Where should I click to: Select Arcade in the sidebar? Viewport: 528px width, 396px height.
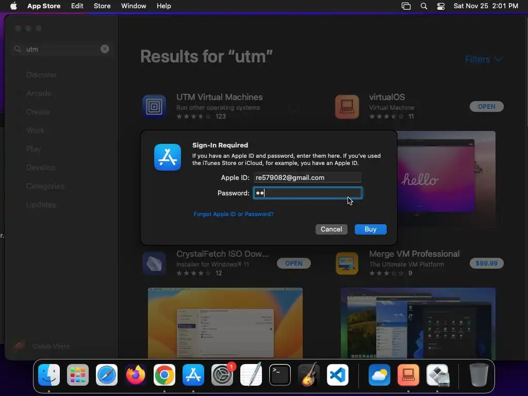[39, 93]
